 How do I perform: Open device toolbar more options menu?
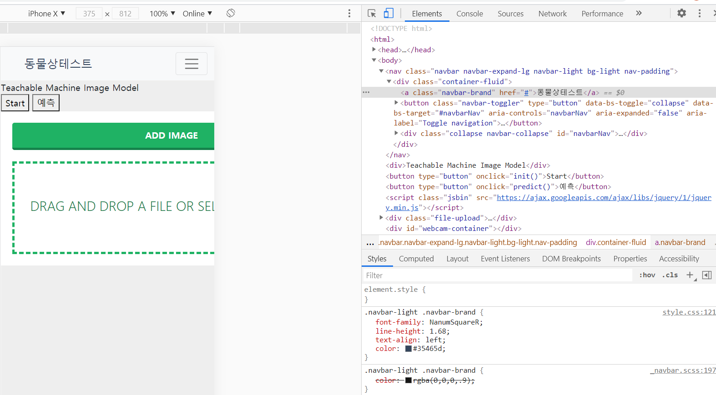pos(349,13)
